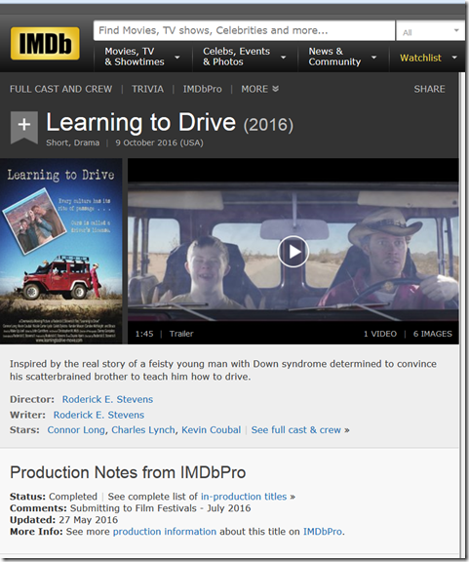Image resolution: width=469 pixels, height=562 pixels.
Task: View the 6 IMAGES gallery
Action: click(x=433, y=334)
